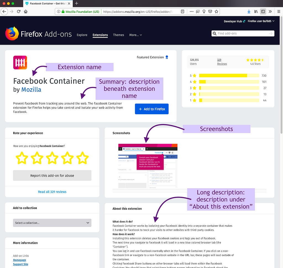The image size is (283, 268).
Task: Click the search magnifier icon
Action: click(214, 33)
